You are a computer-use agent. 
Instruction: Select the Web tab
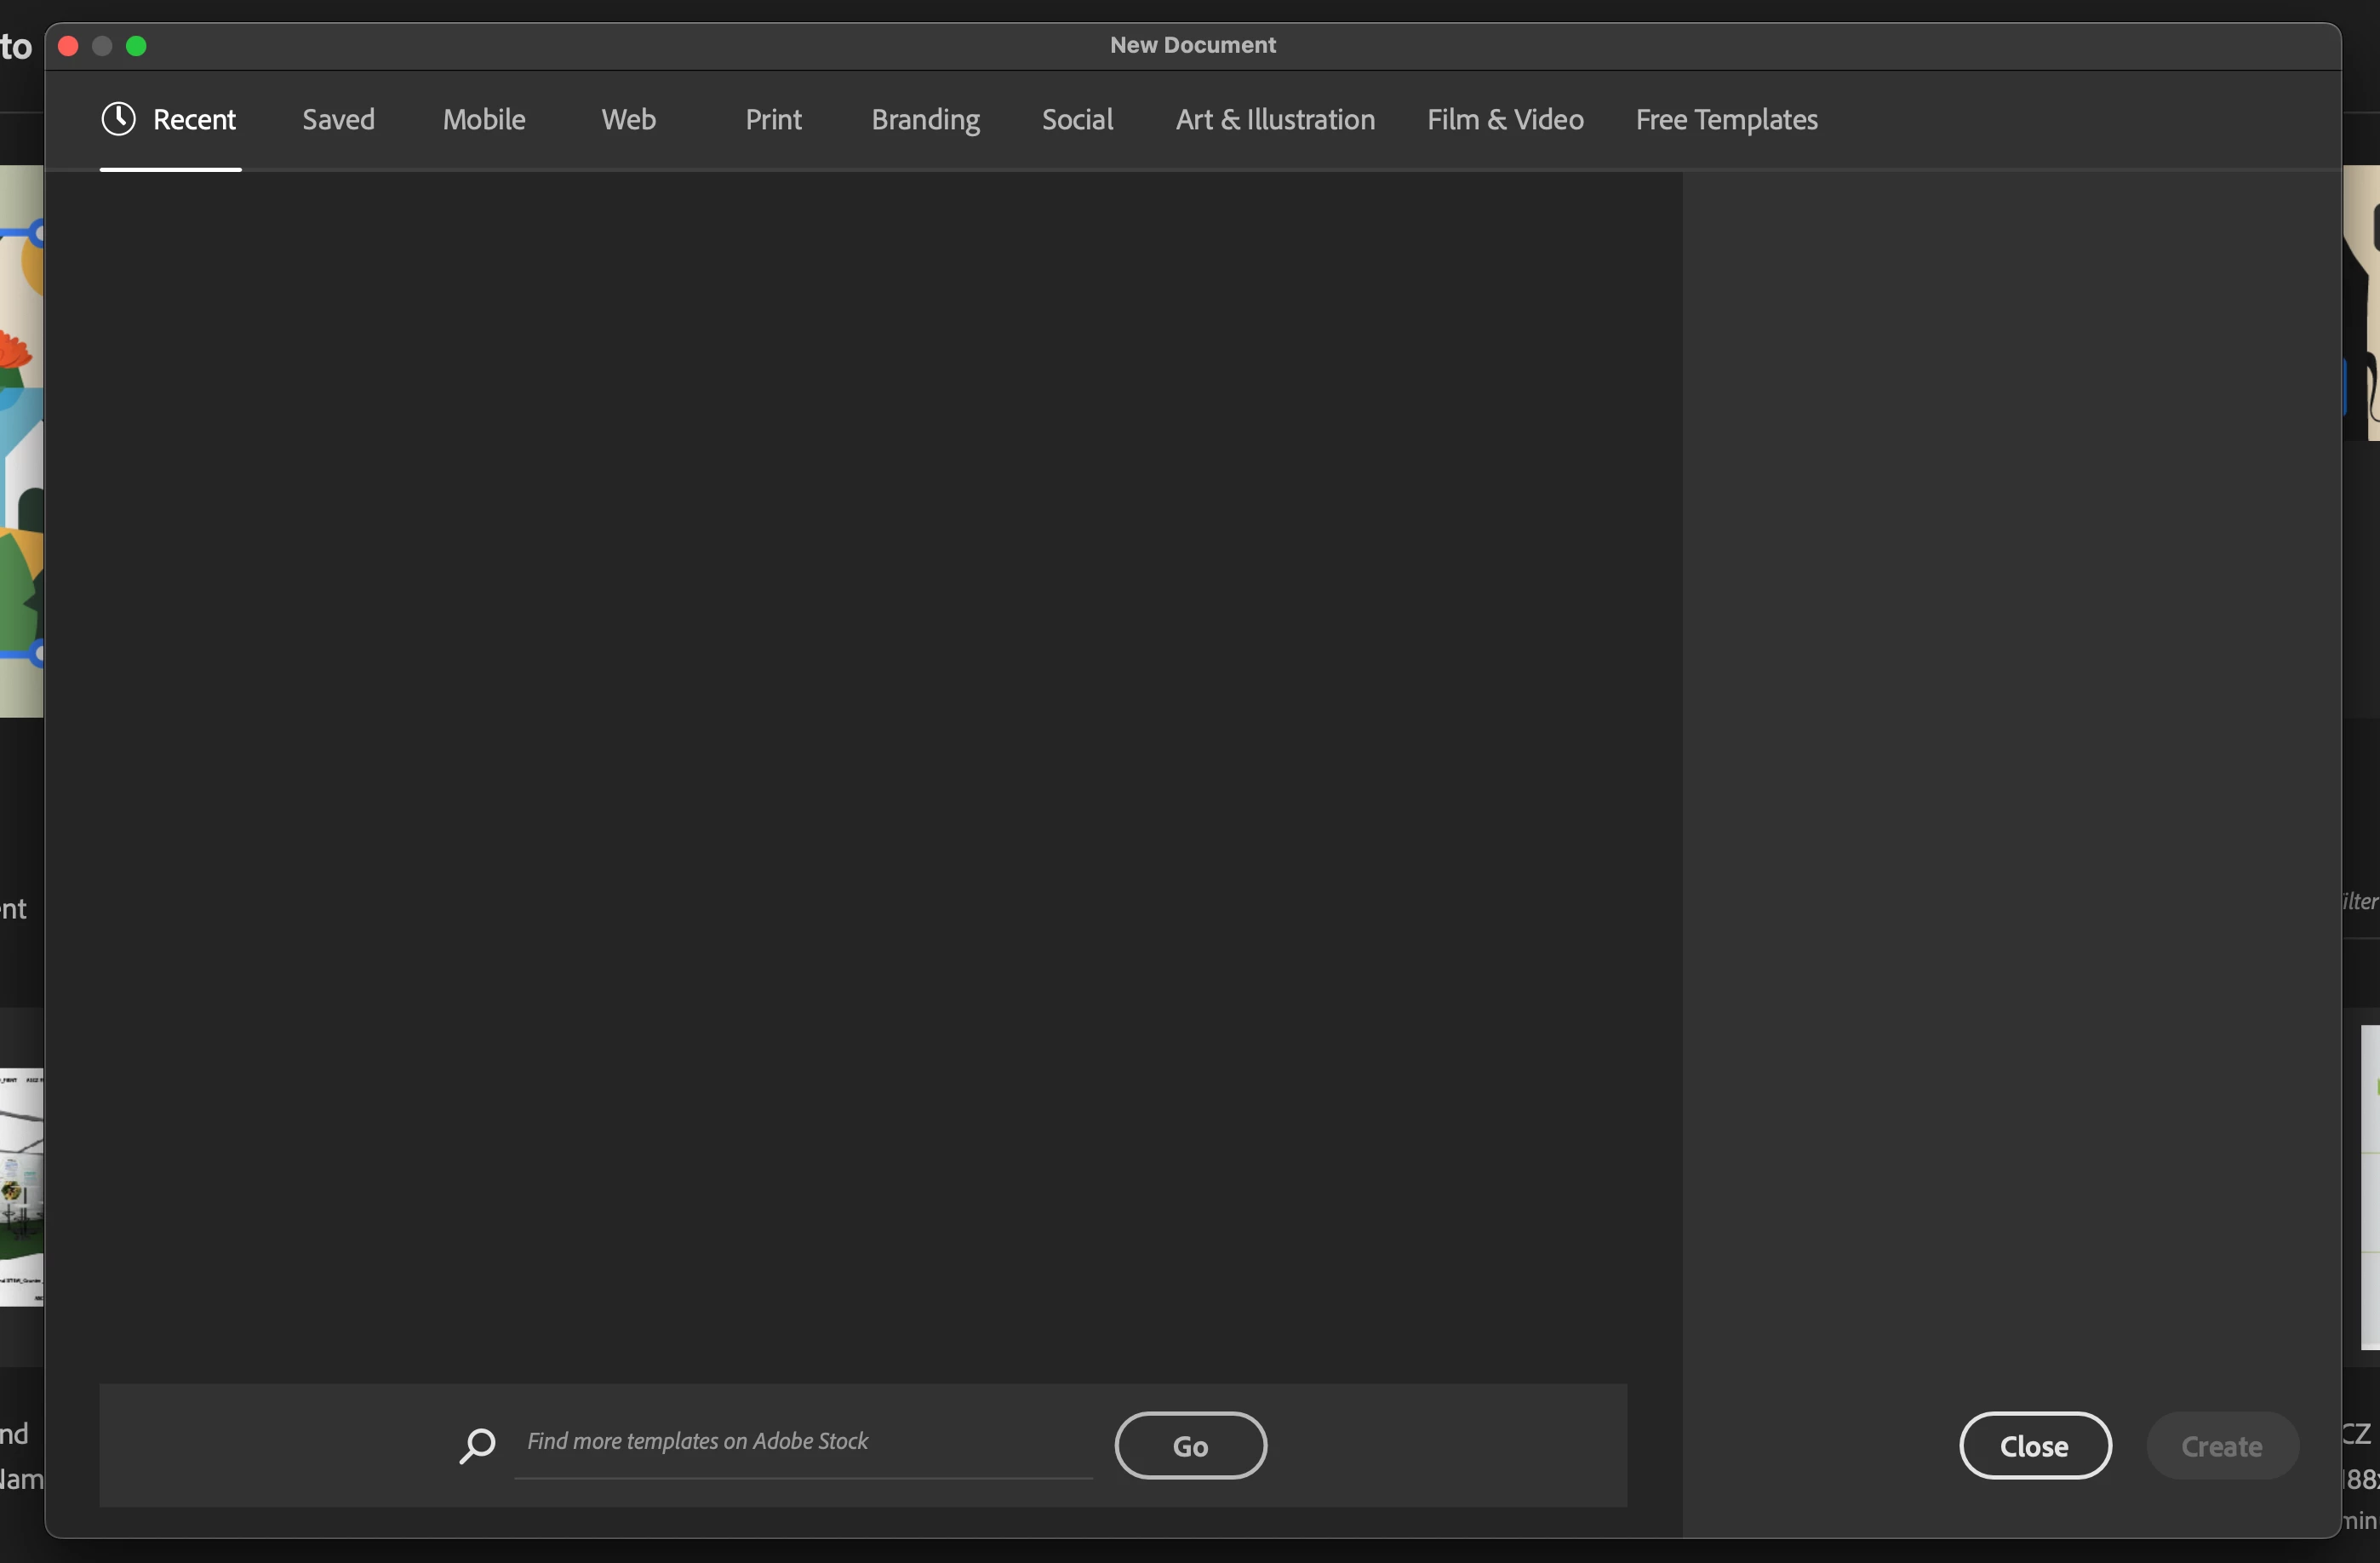click(x=628, y=120)
